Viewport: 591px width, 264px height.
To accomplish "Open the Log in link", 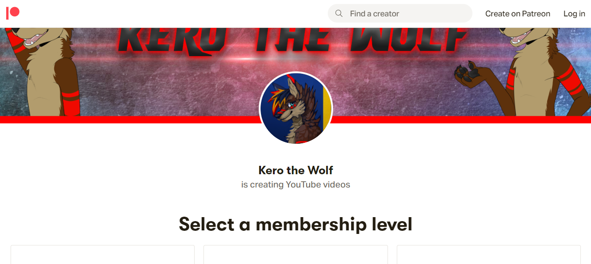I will click(574, 14).
